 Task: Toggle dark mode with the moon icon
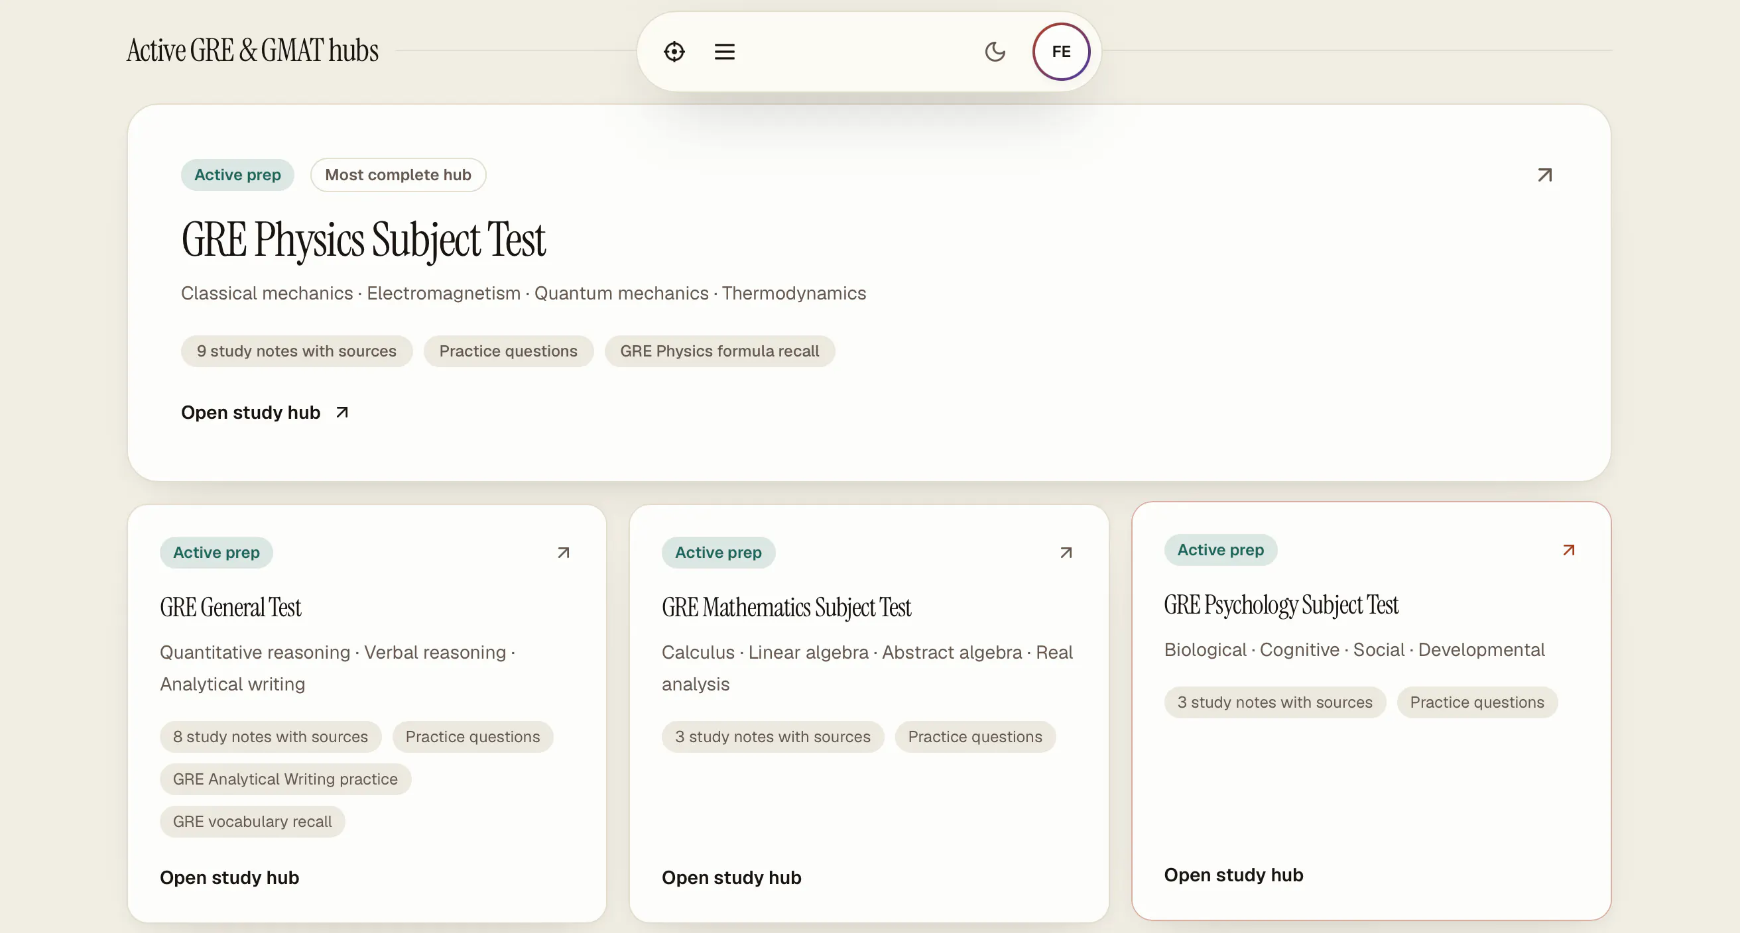click(995, 51)
